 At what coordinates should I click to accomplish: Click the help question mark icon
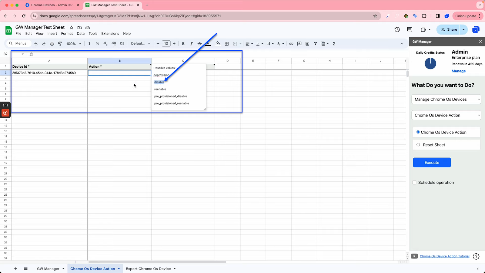476,256
